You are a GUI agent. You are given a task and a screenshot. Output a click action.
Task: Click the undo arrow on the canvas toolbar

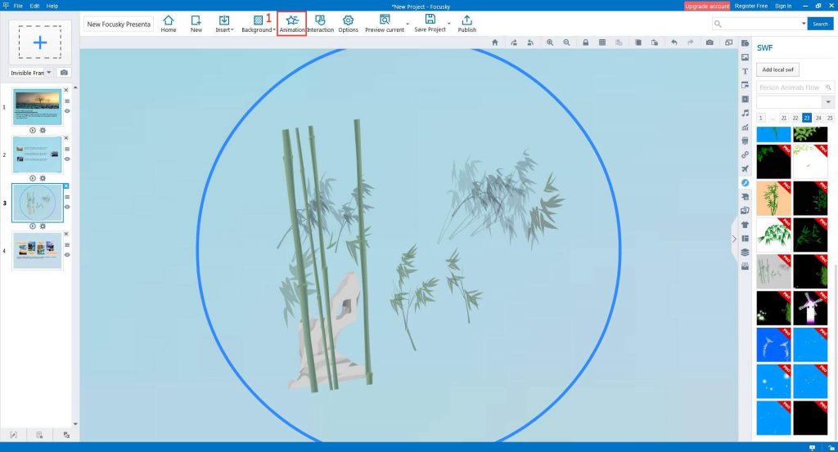[674, 42]
